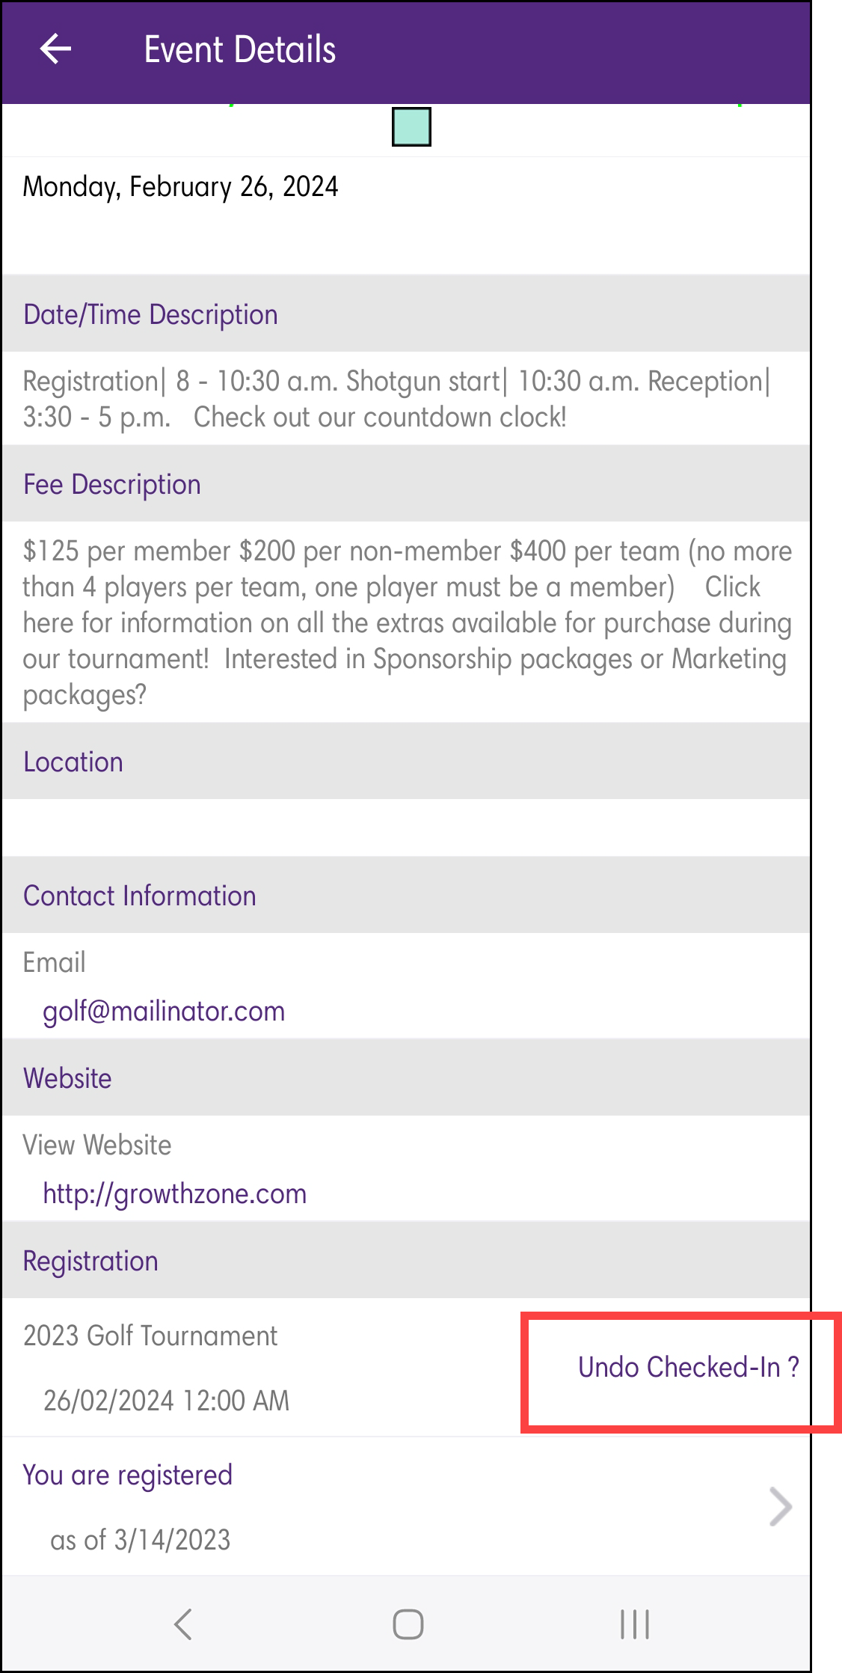Open the recent apps switcher
The height and width of the screenshot is (1673, 842).
click(x=634, y=1624)
